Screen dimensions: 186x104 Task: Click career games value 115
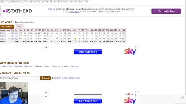pyautogui.click(x=24, y=42)
